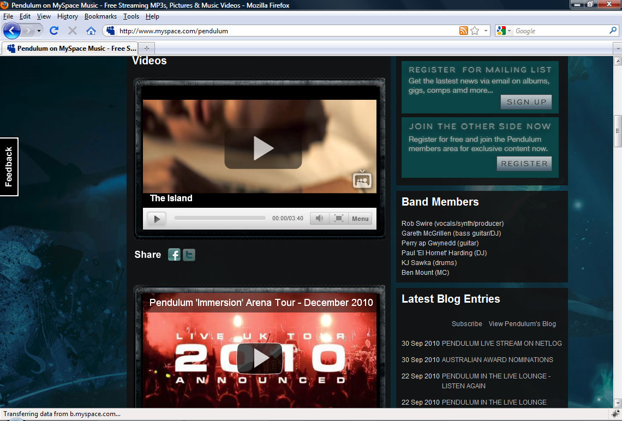Click the video share overlay icon on The Island
Image resolution: width=622 pixels, height=421 pixels.
click(x=362, y=179)
